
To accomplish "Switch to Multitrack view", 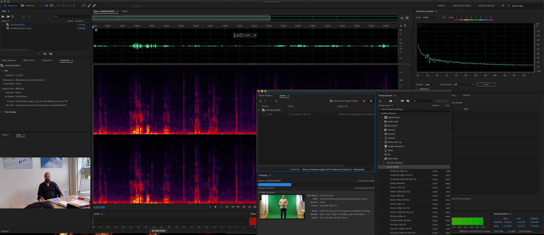I will [x=28, y=5].
